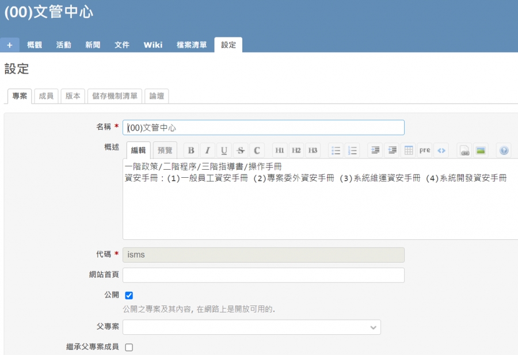Insert an unordered bullet list
The image size is (518, 355).
pyautogui.click(x=336, y=150)
